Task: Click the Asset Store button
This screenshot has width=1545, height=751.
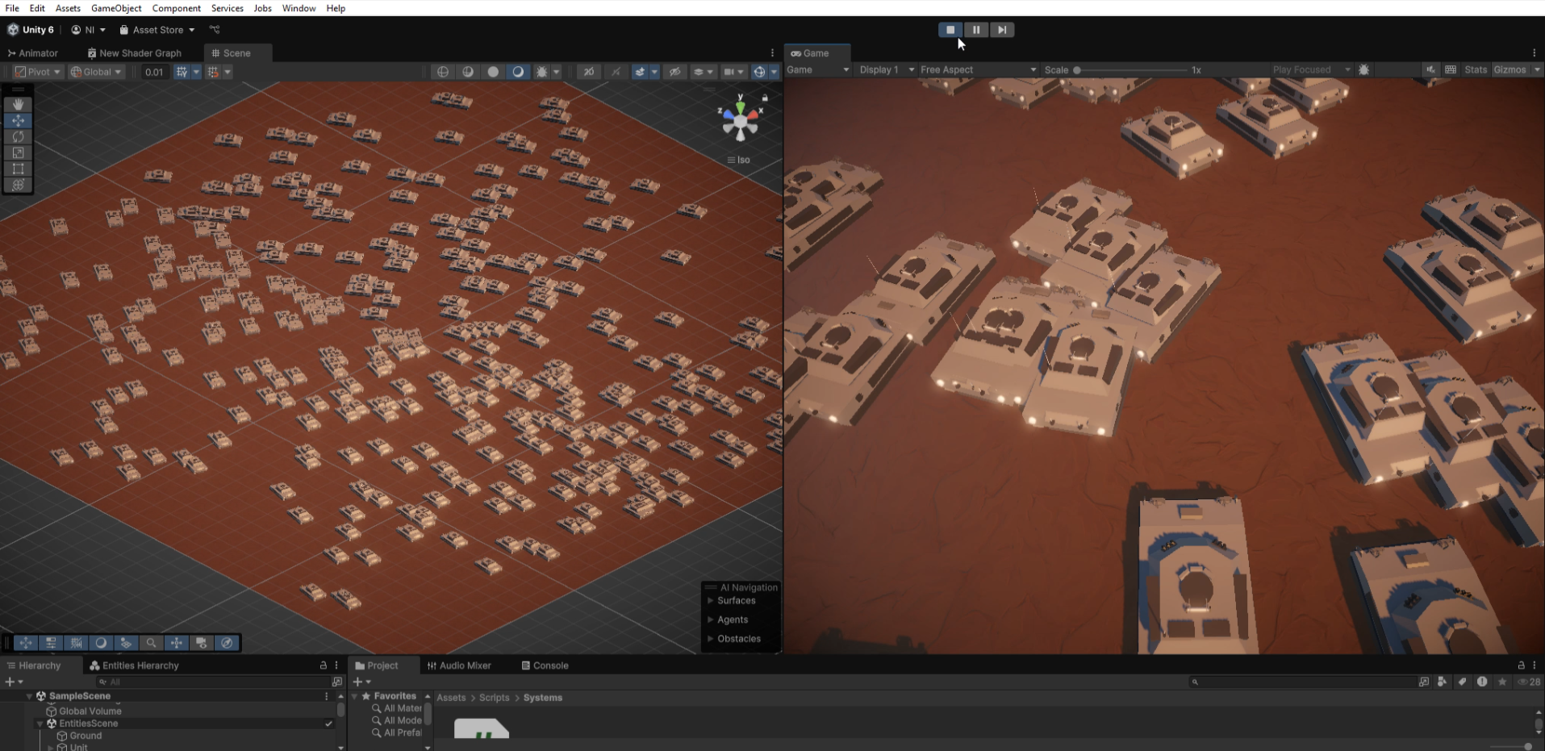Action: coord(157,30)
